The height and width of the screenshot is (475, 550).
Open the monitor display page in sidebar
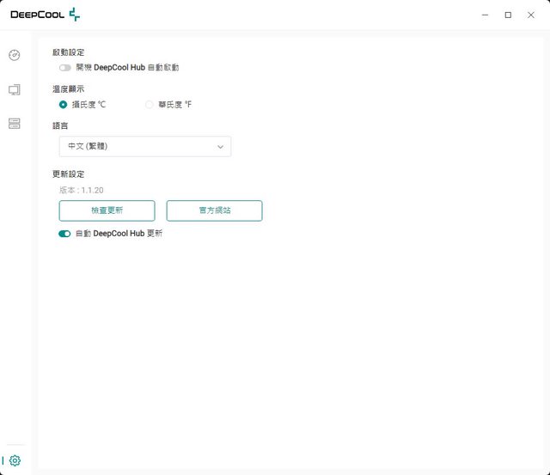14,89
